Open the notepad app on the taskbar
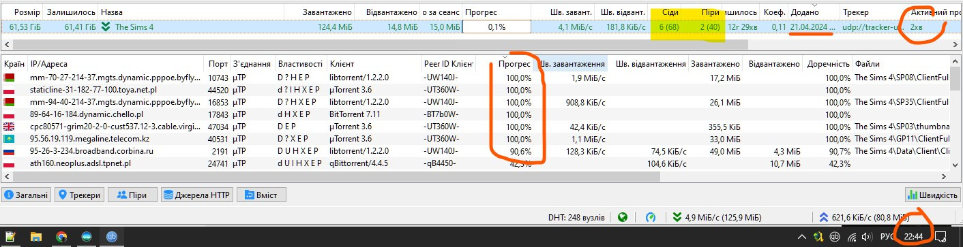 (x=10, y=237)
